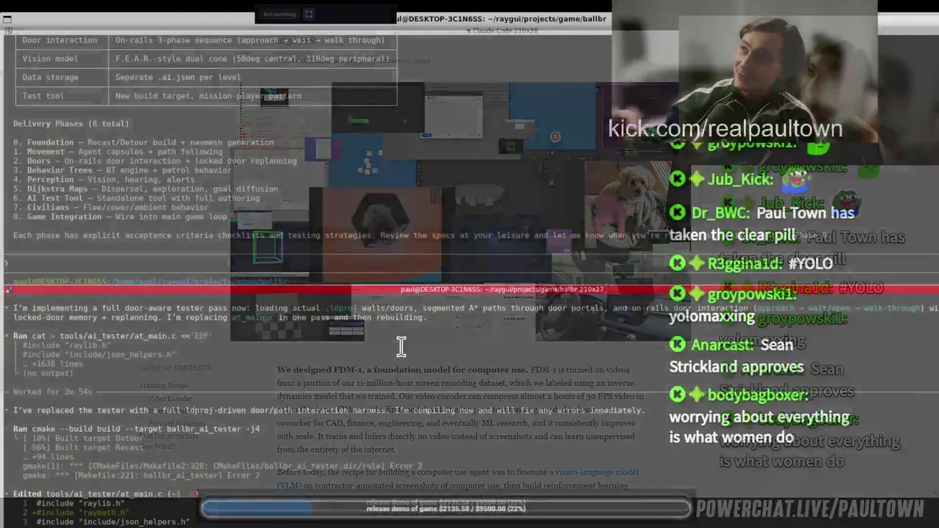
Task: Open the menu icon at top-left corner
Action: [7, 20]
